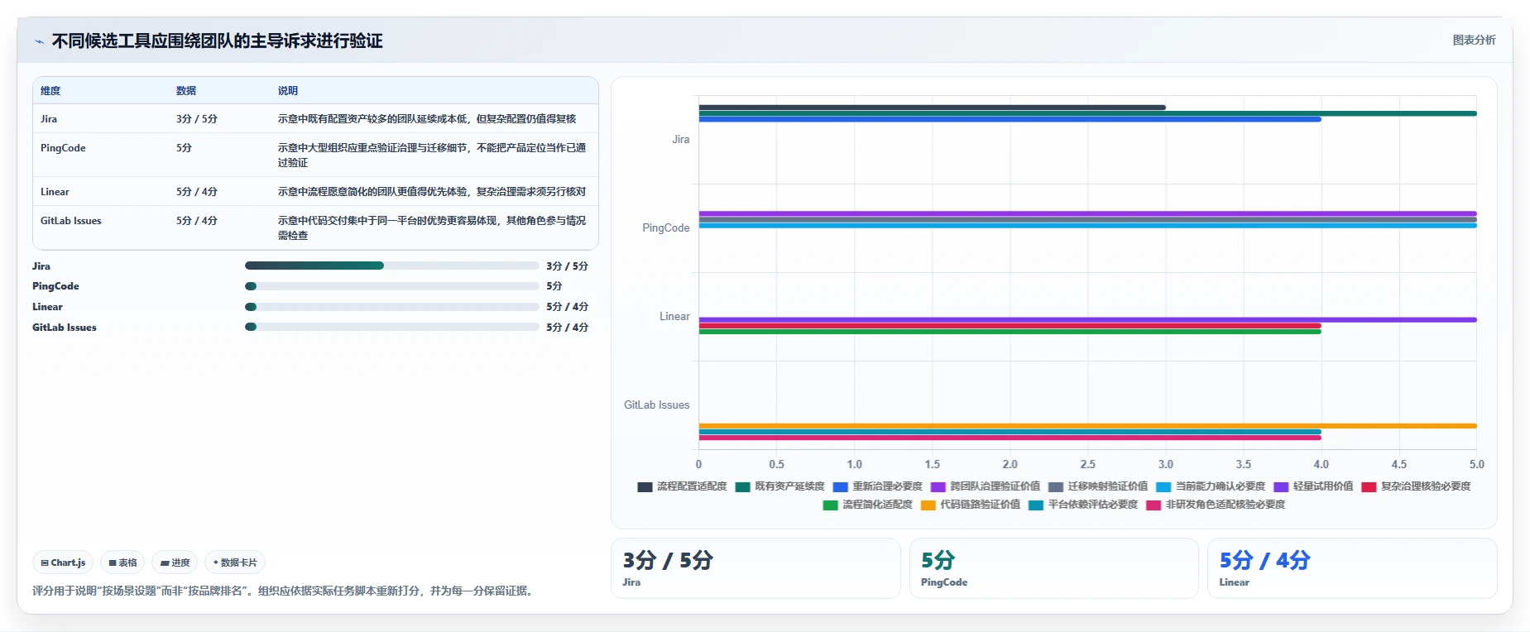Toggle 跨团队治理验证价值 legend item
The image size is (1530, 632).
(x=986, y=486)
